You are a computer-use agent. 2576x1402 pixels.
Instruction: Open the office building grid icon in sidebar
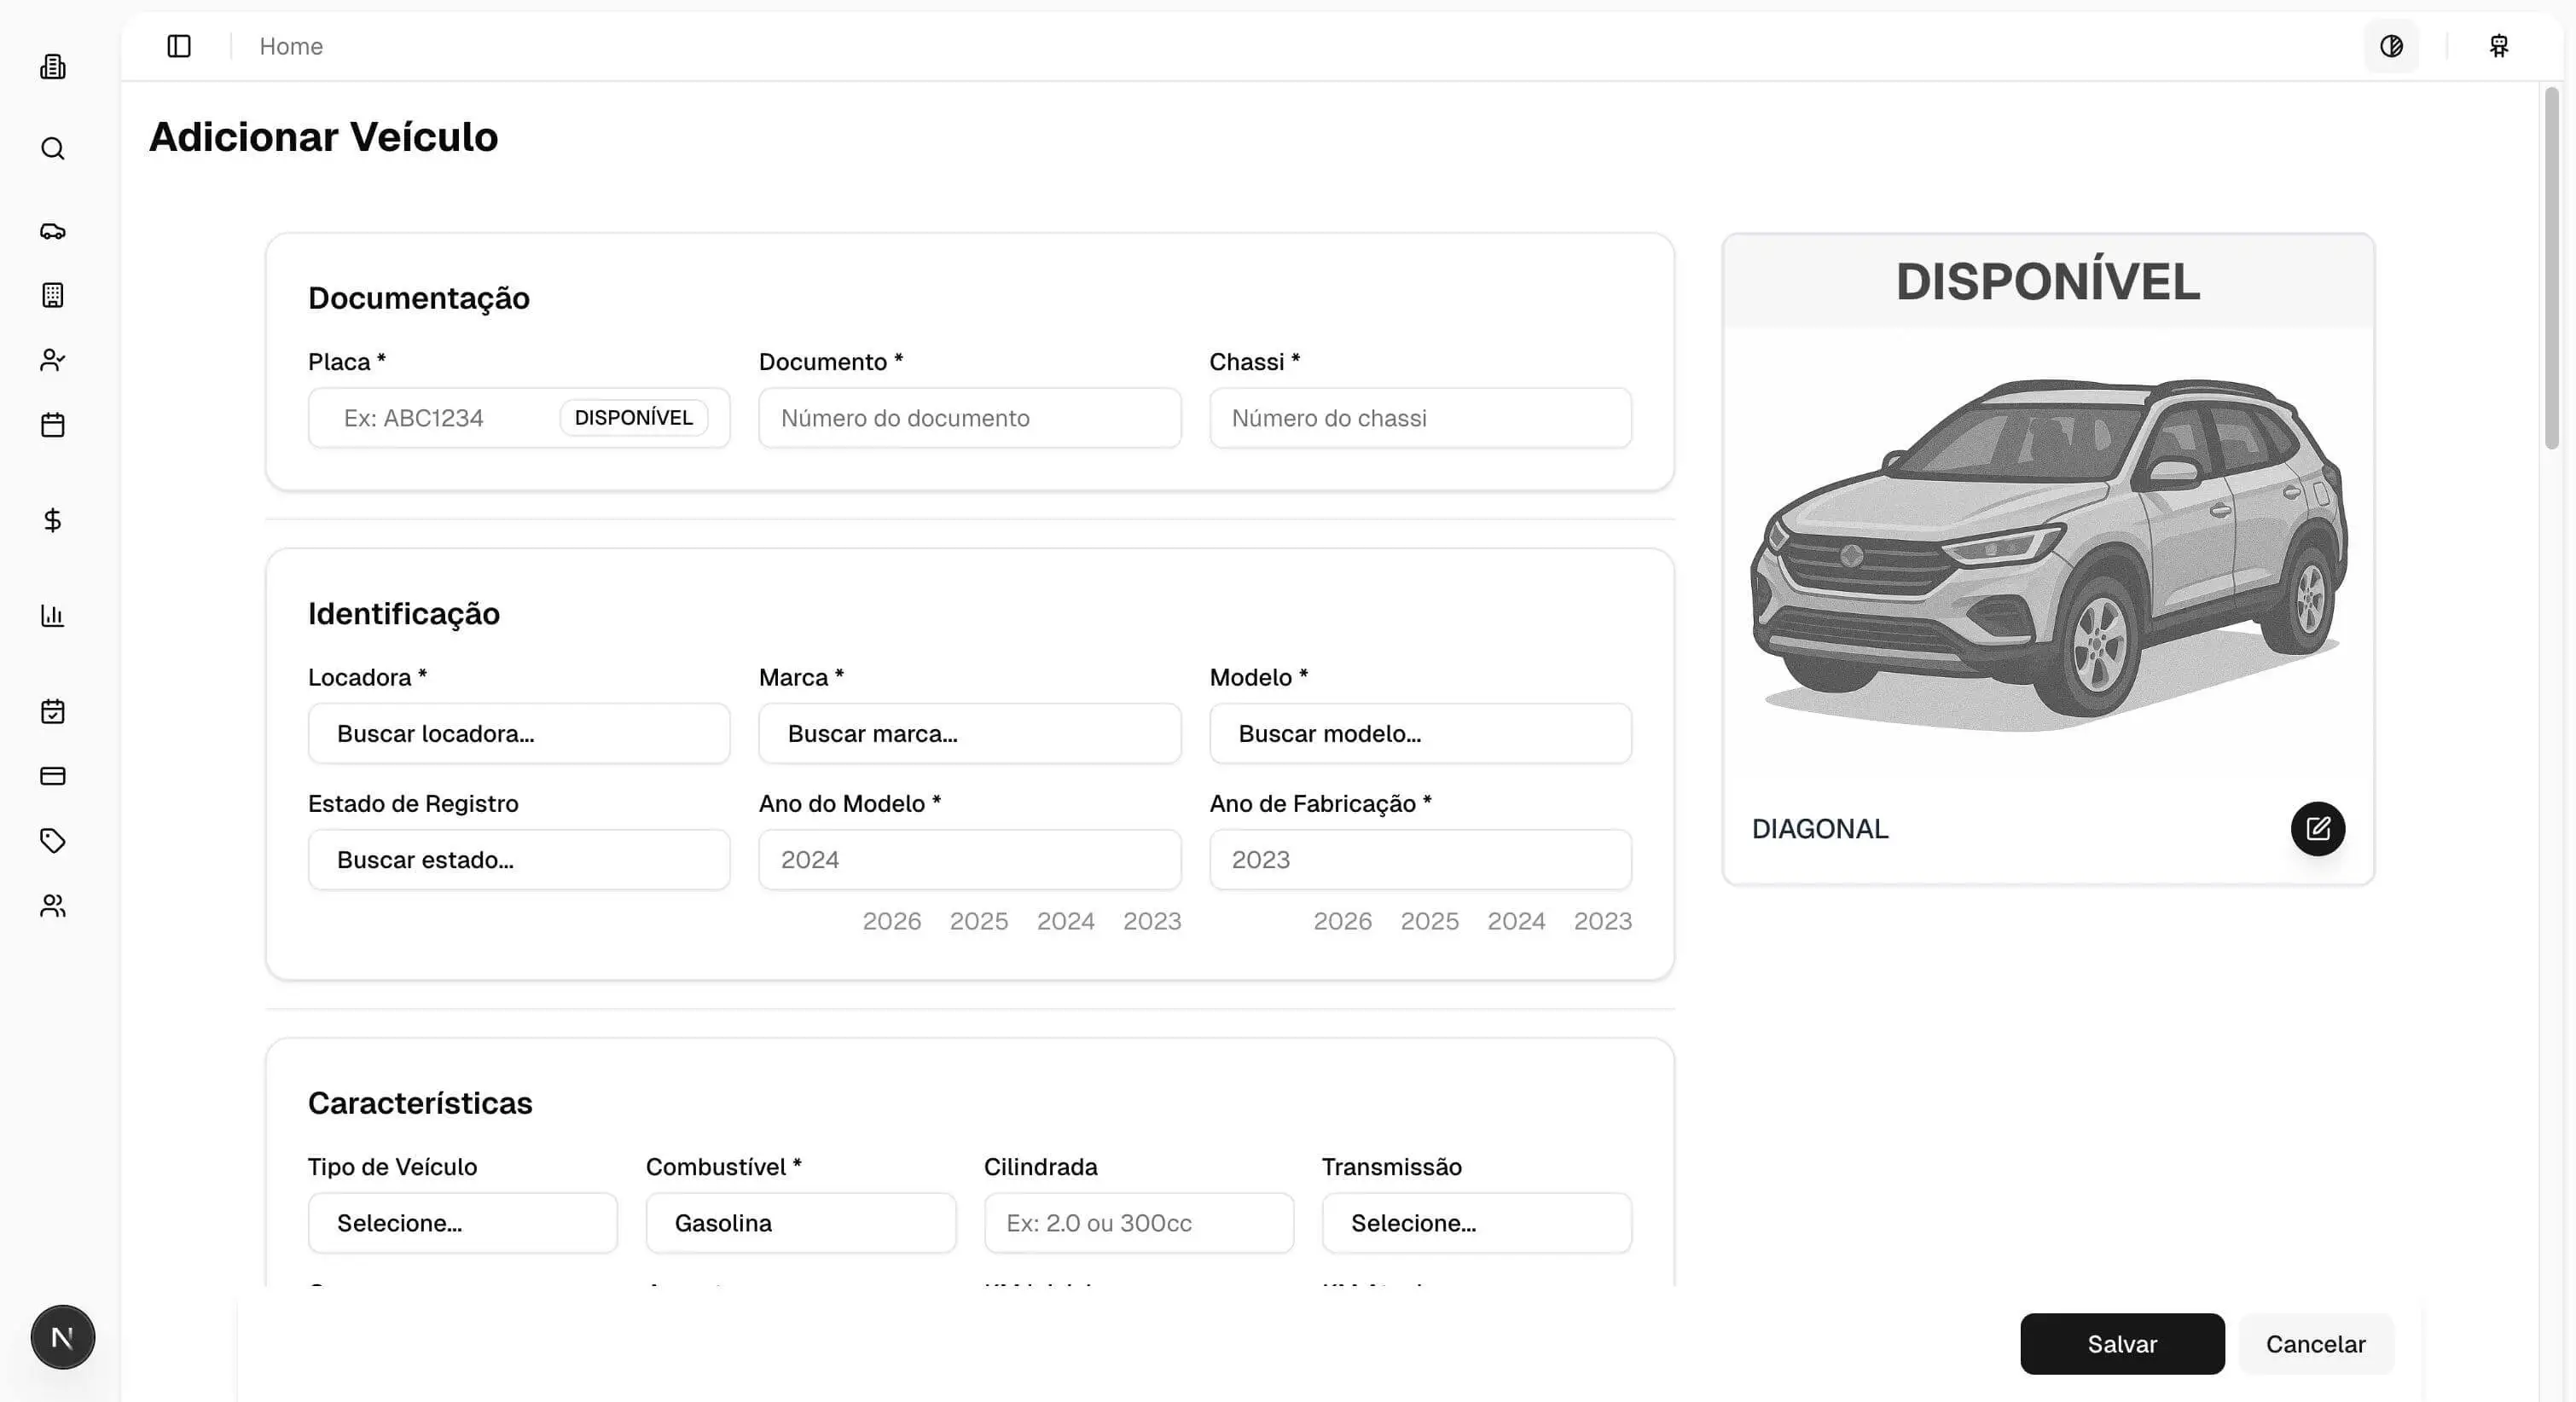(53, 295)
